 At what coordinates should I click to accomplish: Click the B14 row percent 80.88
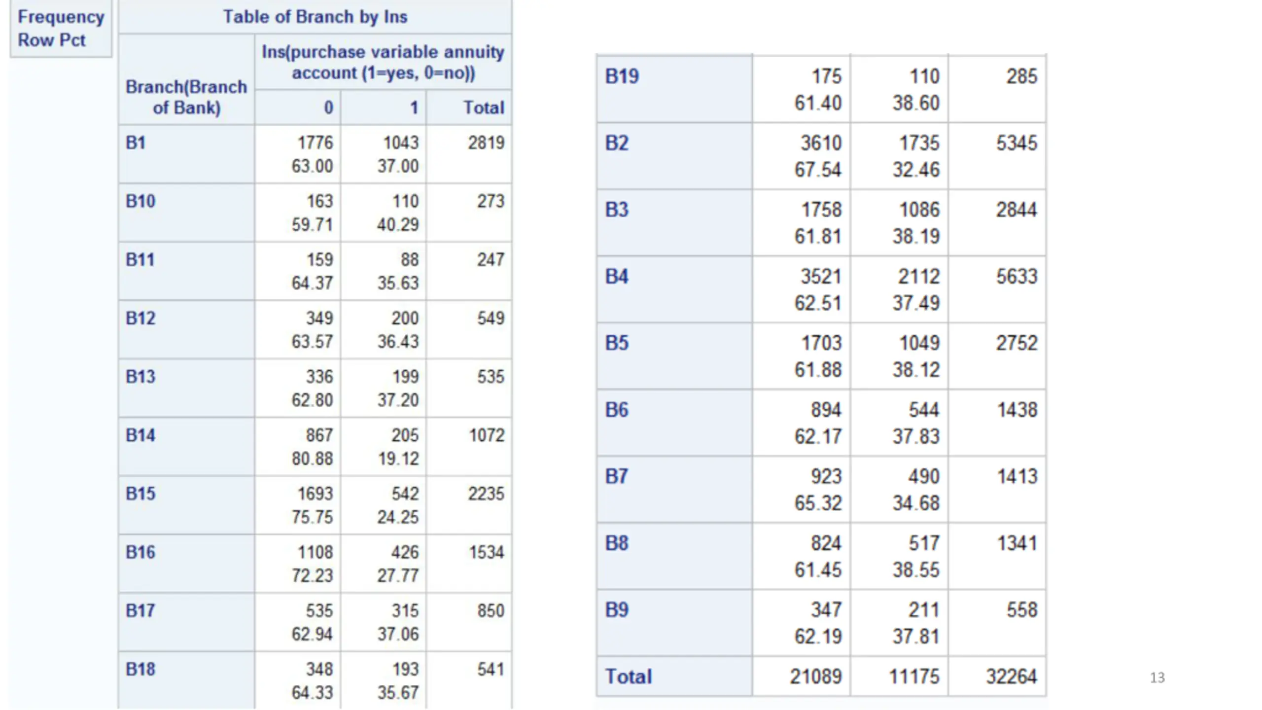[312, 459]
